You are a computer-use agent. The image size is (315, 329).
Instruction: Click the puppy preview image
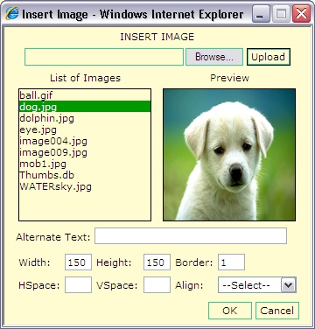pos(229,155)
